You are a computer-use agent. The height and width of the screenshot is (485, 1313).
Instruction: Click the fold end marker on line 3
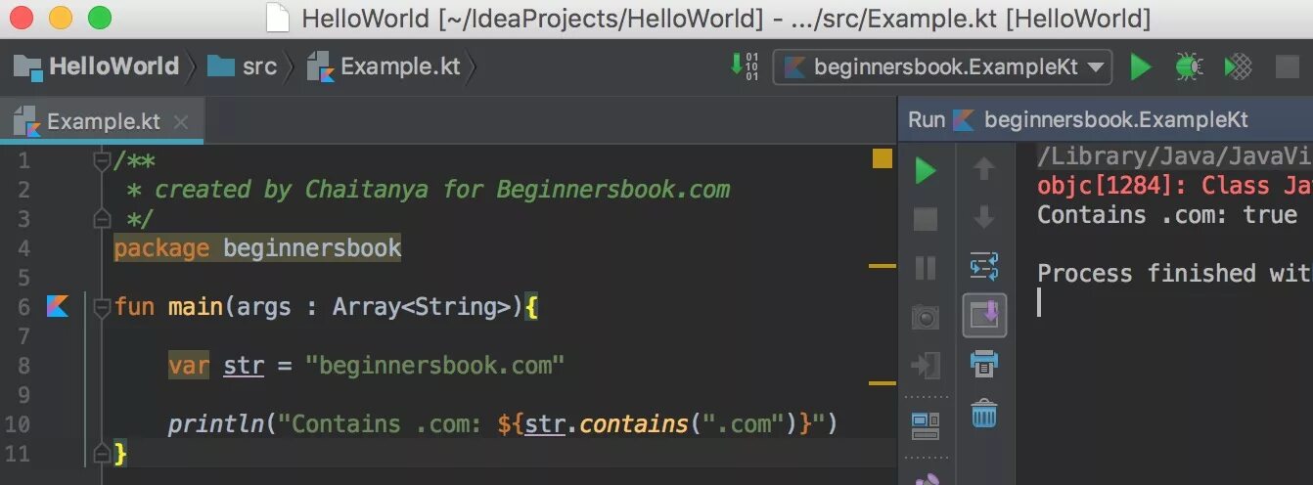point(100,218)
